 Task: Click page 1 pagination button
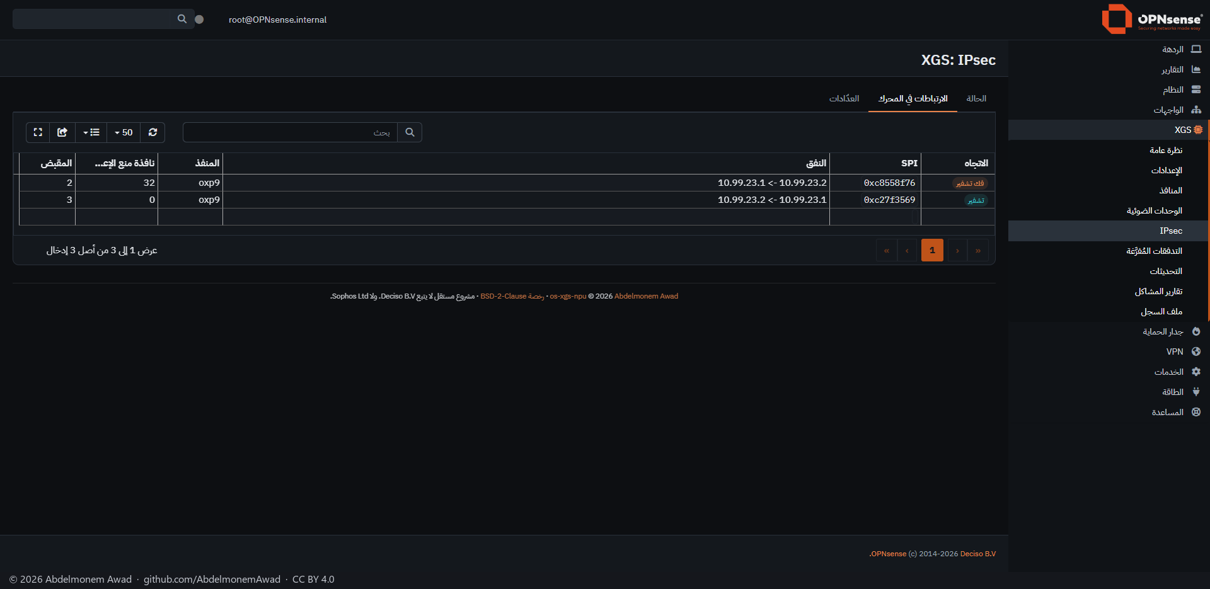click(x=932, y=250)
